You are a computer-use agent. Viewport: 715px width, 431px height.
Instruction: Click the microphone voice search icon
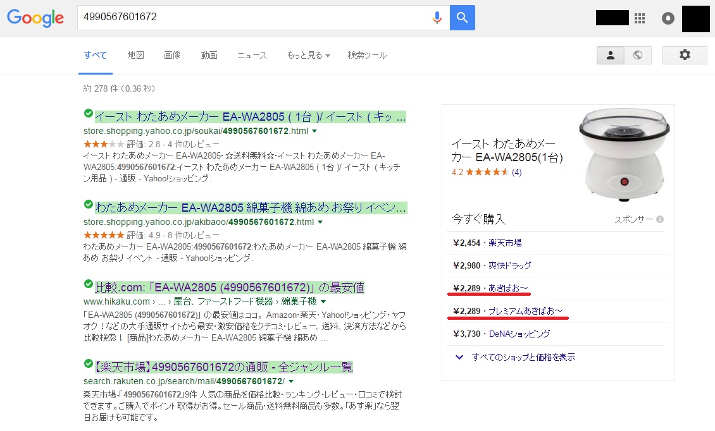(437, 18)
